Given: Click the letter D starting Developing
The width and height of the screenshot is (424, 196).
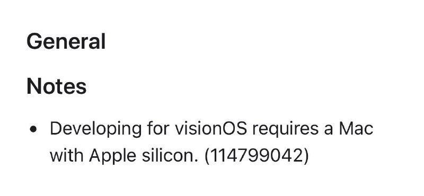Looking at the screenshot, I should pyautogui.click(x=56, y=129).
